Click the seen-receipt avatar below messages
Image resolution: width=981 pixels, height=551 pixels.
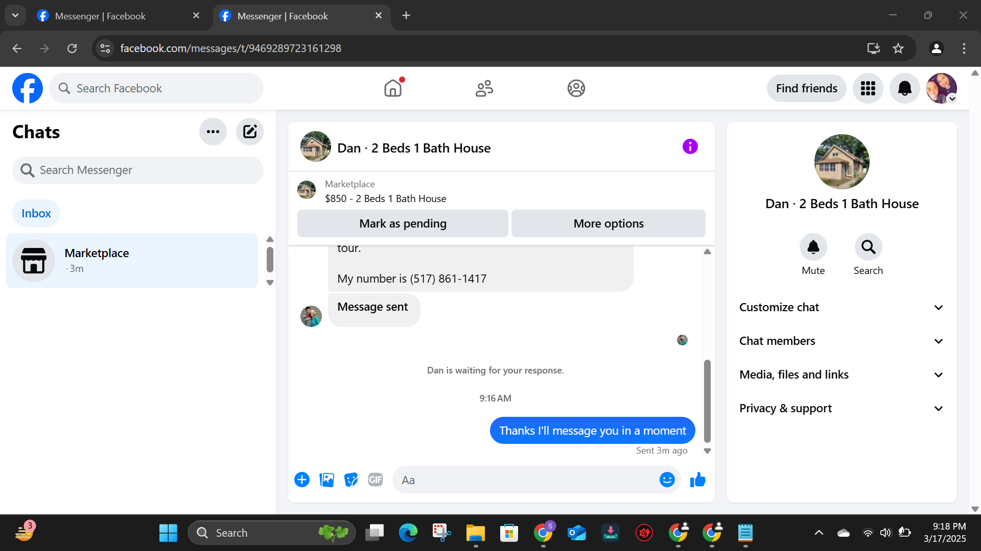[x=682, y=340]
